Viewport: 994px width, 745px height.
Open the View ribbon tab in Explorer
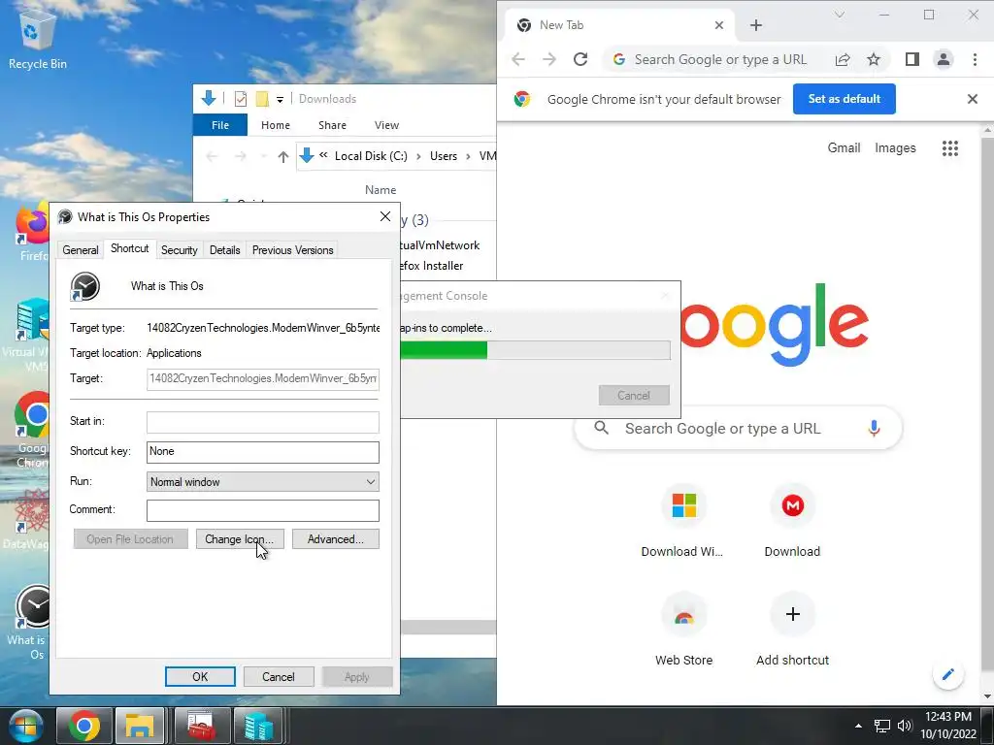coord(386,125)
